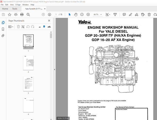Zoom out with minus icon
This screenshot has height=120, width=157.
82,15
